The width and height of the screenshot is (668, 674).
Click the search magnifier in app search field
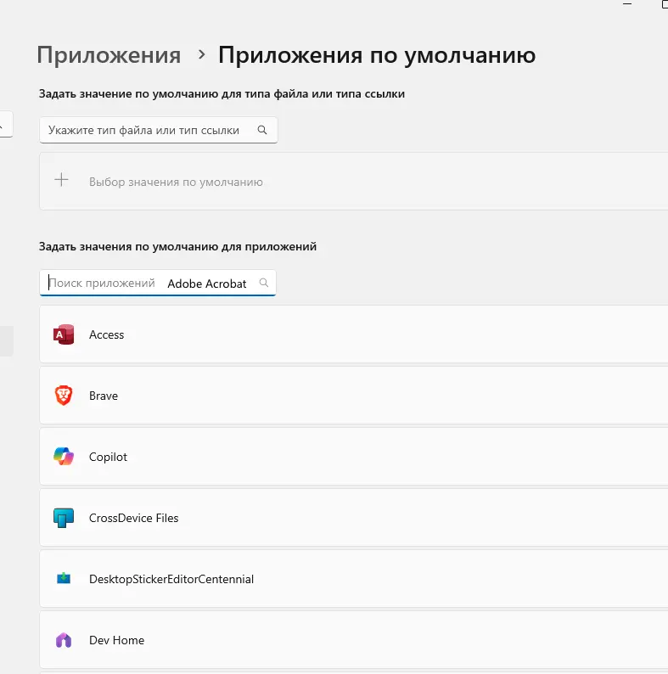[264, 283]
